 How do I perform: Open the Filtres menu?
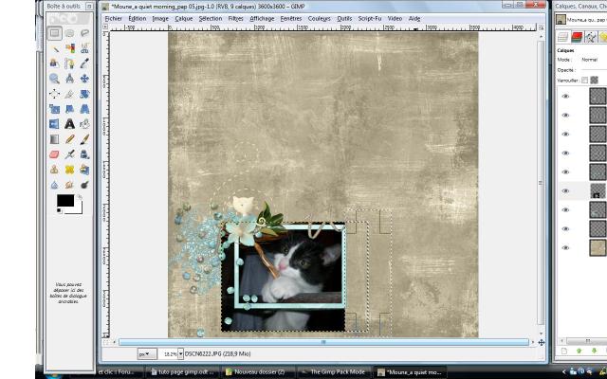235,18
